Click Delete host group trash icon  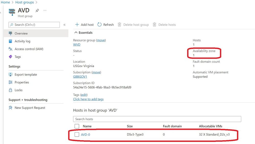point(119,25)
